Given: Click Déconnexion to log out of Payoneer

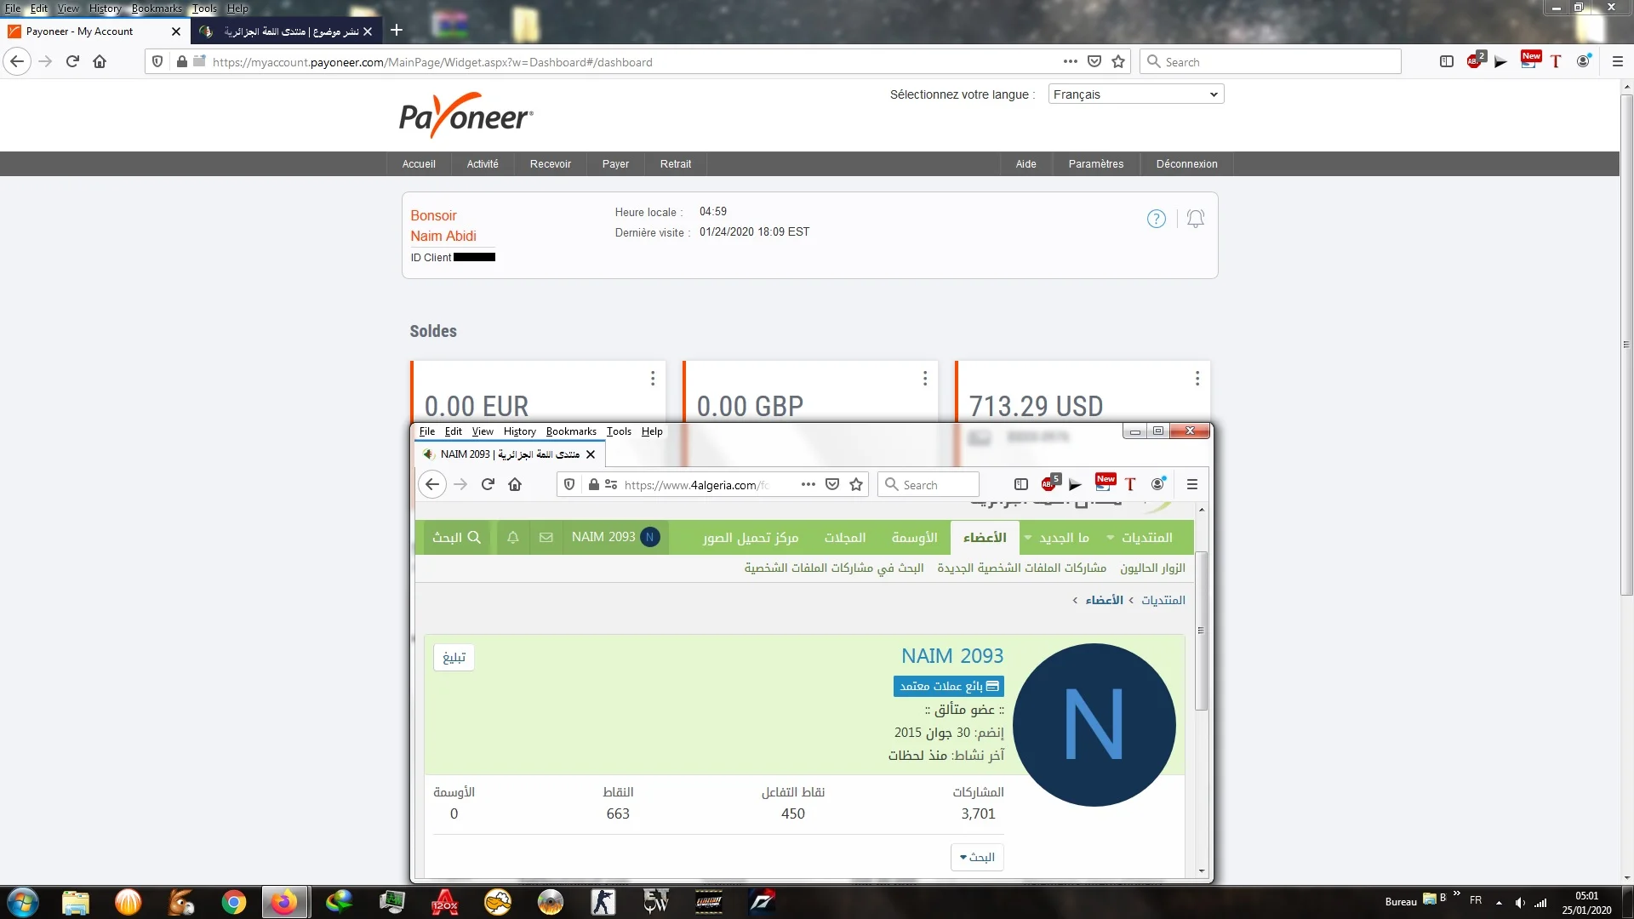Looking at the screenshot, I should point(1186,164).
